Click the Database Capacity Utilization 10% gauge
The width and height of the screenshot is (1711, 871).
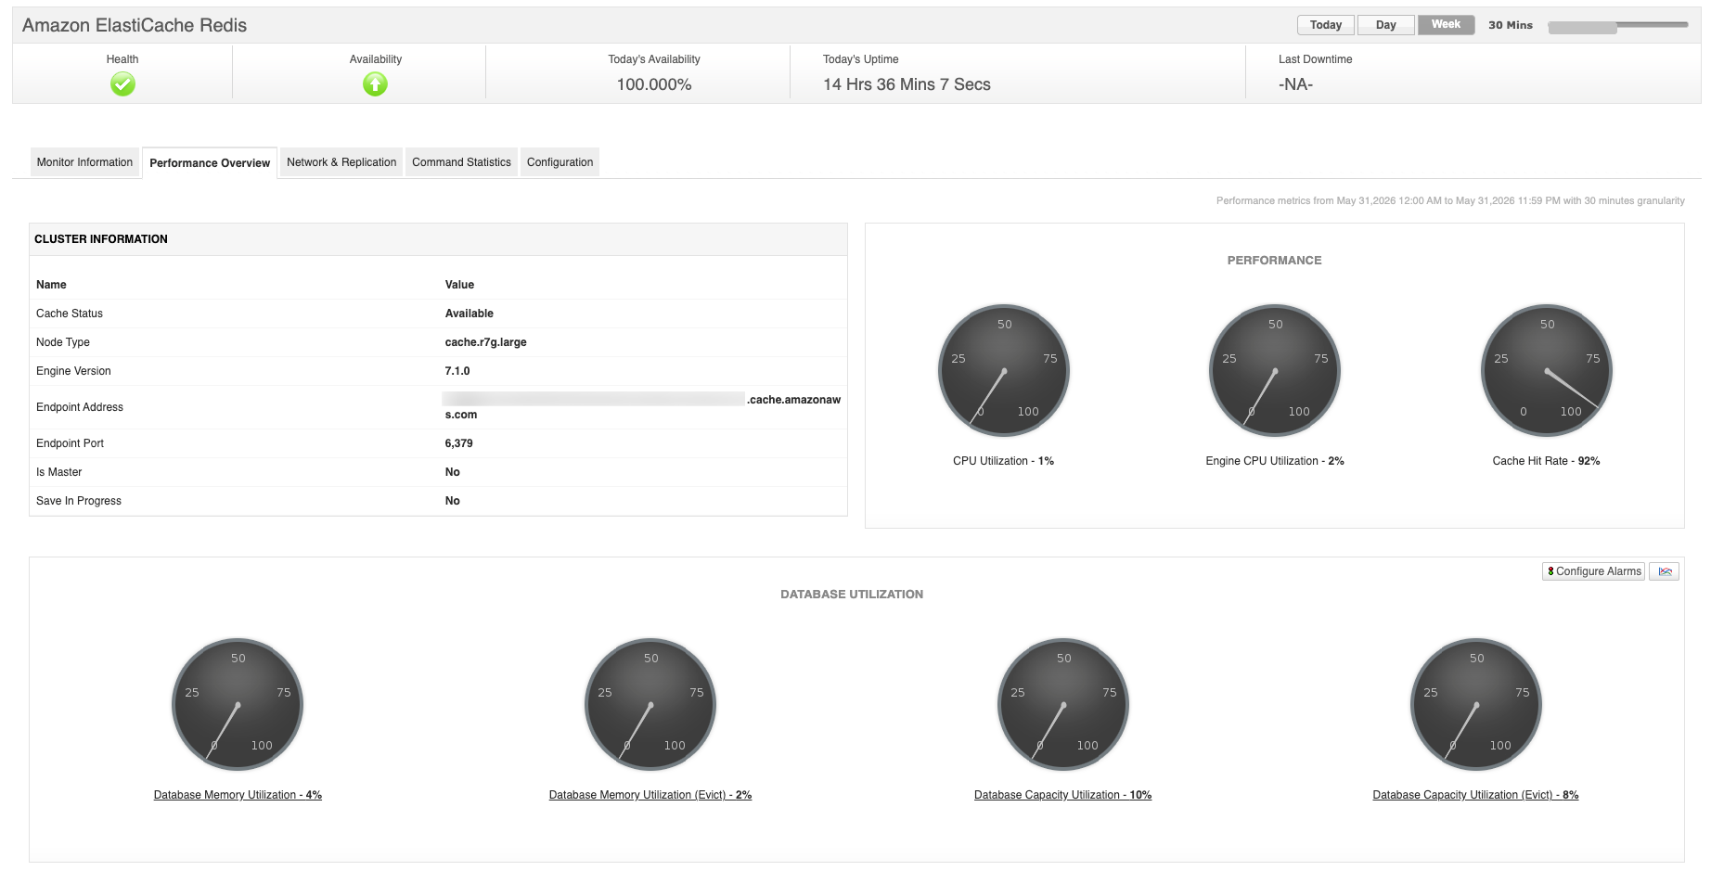click(x=1063, y=704)
